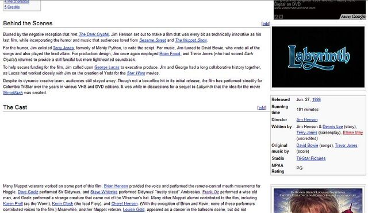Image resolution: width=368 pixels, height=213 pixels.
Task: Click the Labyrinth title logo image
Action: tap(318, 57)
